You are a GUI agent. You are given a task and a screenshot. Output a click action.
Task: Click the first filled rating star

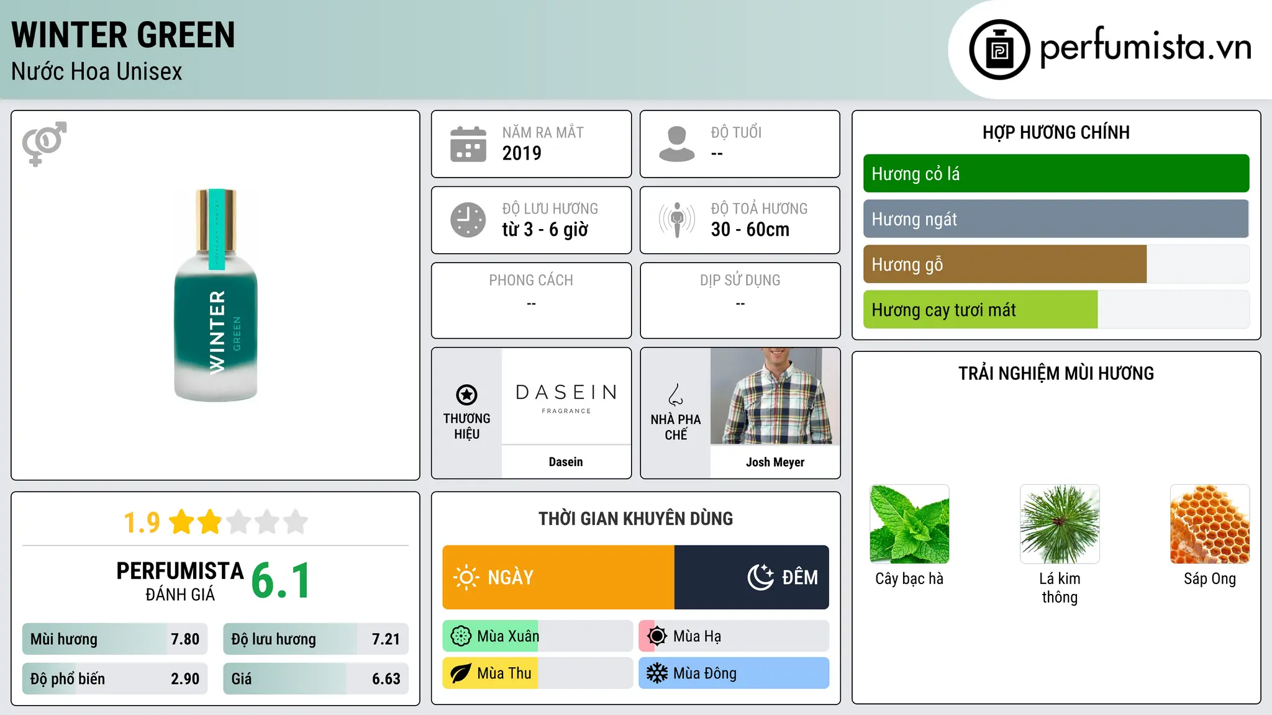point(182,522)
